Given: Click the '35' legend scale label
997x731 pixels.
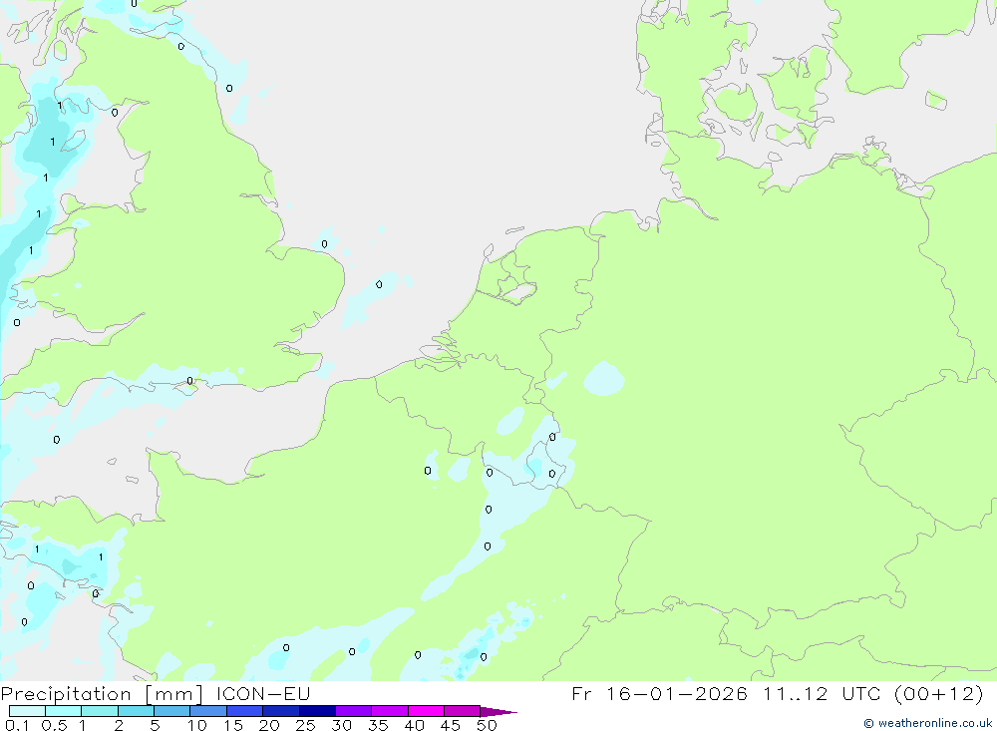Looking at the screenshot, I should tap(378, 725).
